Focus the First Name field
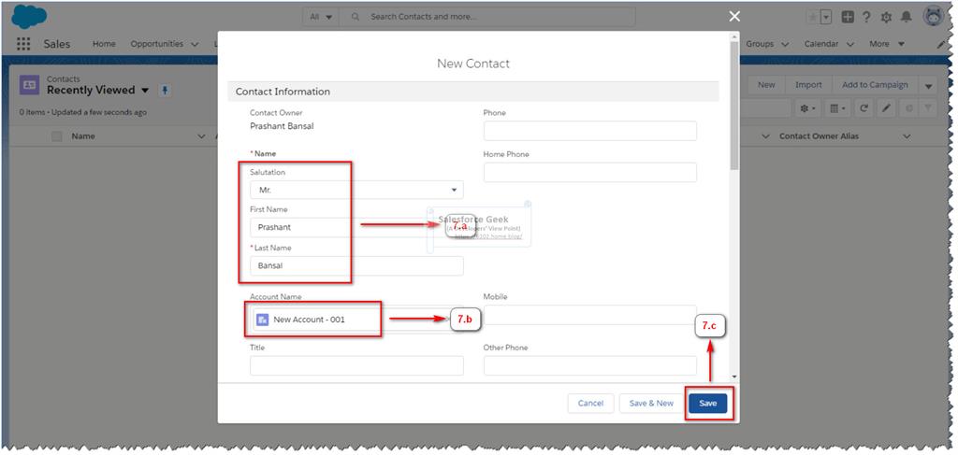This screenshot has width=958, height=455. click(x=356, y=228)
